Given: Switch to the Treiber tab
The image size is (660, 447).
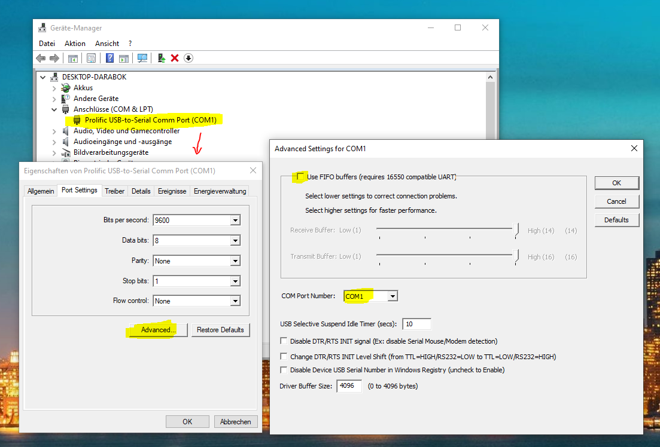Looking at the screenshot, I should pyautogui.click(x=114, y=191).
